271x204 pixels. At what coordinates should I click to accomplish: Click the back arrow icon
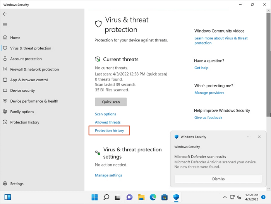(x=5, y=14)
